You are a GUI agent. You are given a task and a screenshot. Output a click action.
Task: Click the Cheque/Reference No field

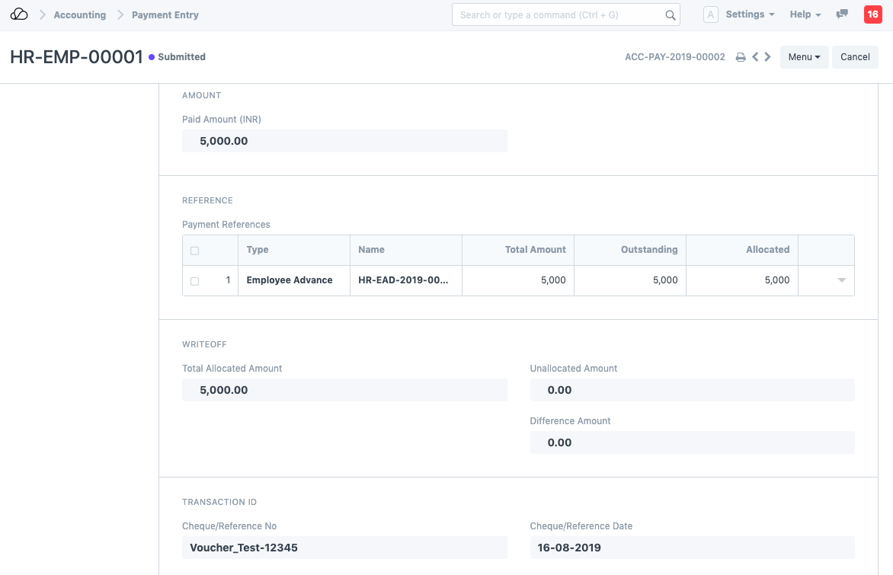(344, 548)
